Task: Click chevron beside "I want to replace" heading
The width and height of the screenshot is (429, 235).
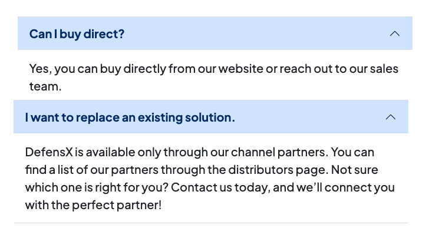Action: click(x=390, y=117)
